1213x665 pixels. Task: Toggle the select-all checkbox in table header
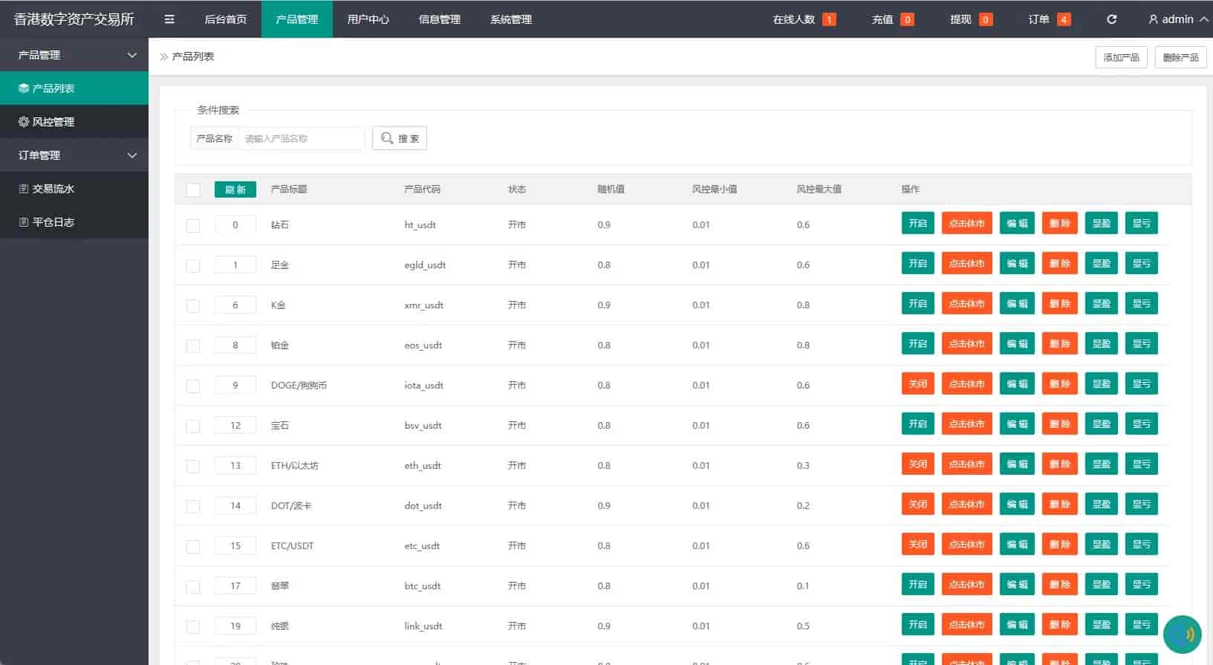tap(193, 190)
